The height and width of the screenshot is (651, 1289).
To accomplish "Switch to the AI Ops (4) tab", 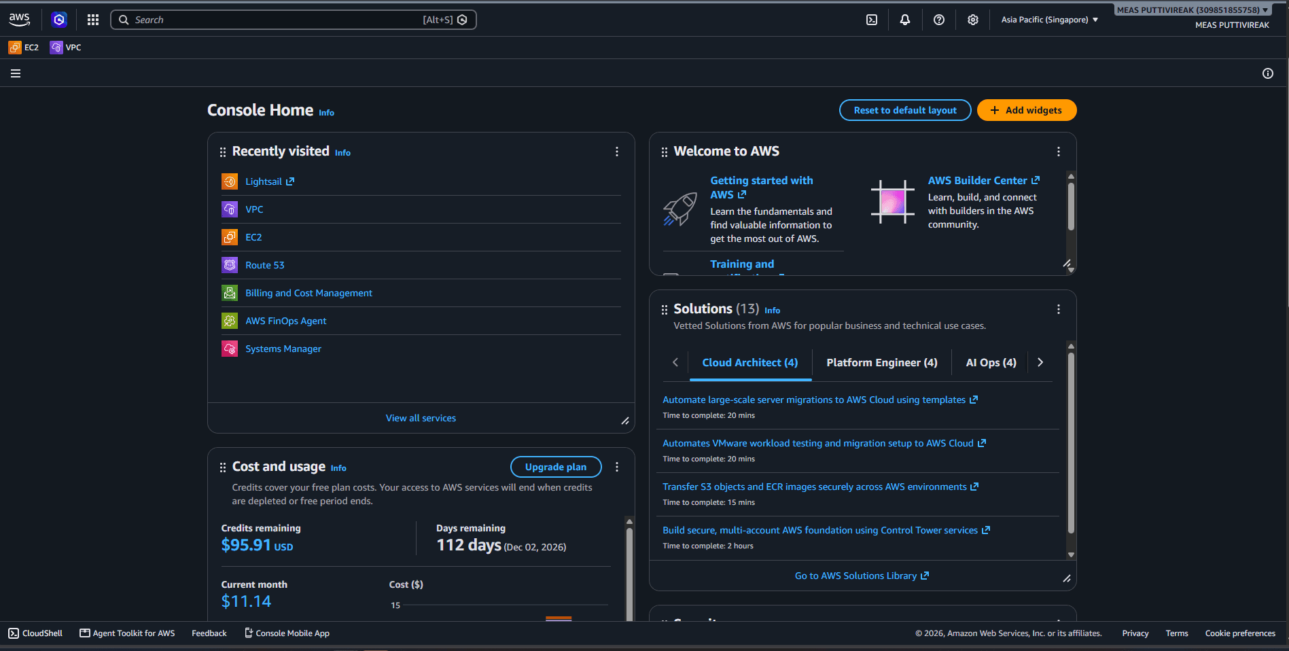I will tap(991, 363).
